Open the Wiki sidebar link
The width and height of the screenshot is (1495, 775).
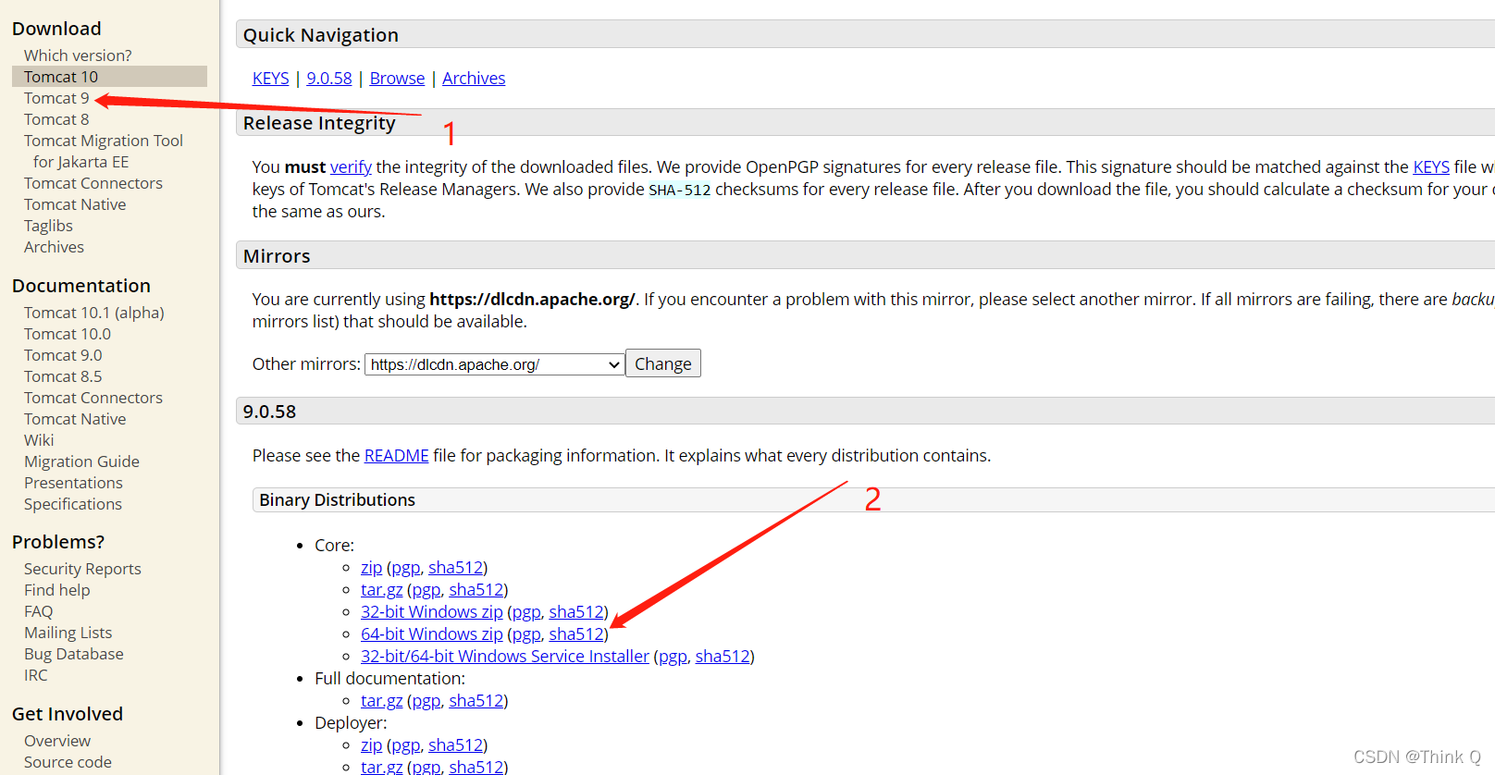[39, 440]
